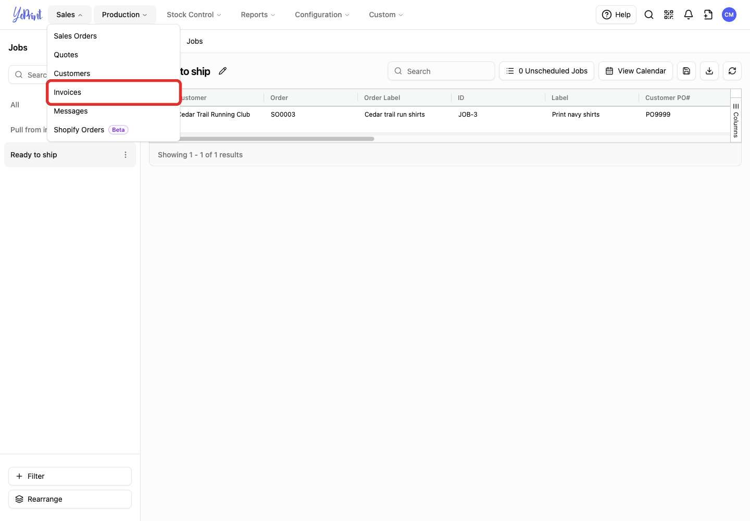Click the horizontal table scrollbar
The width and height of the screenshot is (750, 521).
[x=277, y=139]
